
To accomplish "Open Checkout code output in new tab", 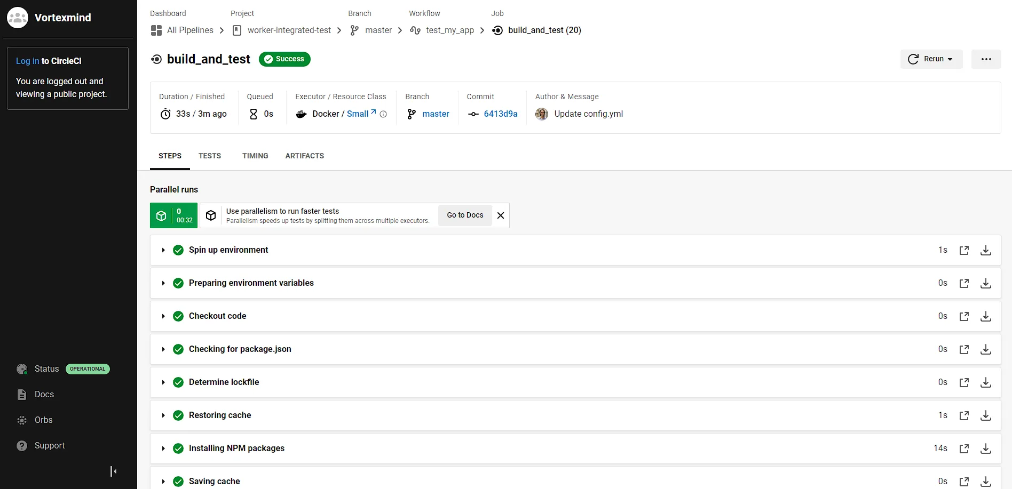I will click(964, 316).
